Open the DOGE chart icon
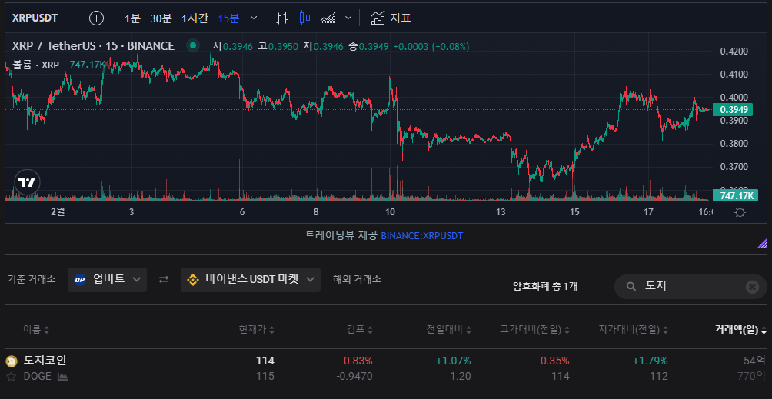The height and width of the screenshot is (399, 772). [x=62, y=377]
